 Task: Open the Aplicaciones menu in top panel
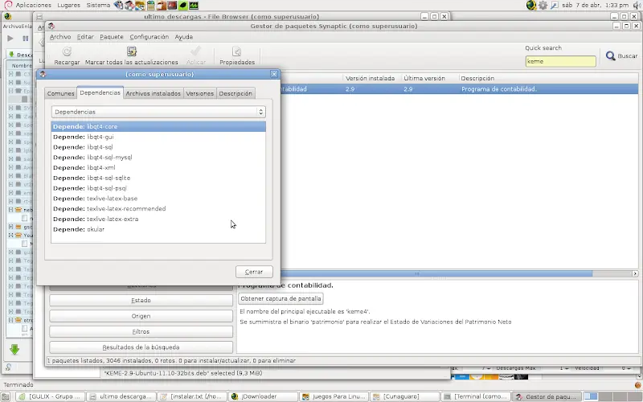click(33, 5)
